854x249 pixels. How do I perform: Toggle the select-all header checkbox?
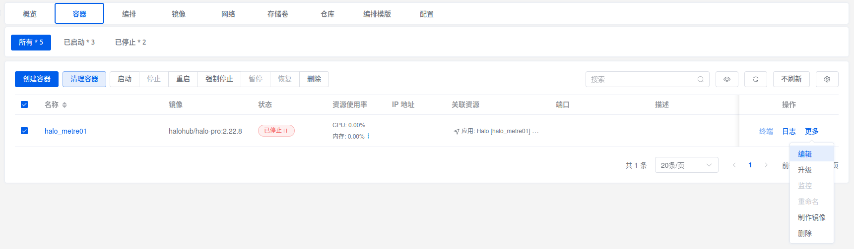coord(24,104)
